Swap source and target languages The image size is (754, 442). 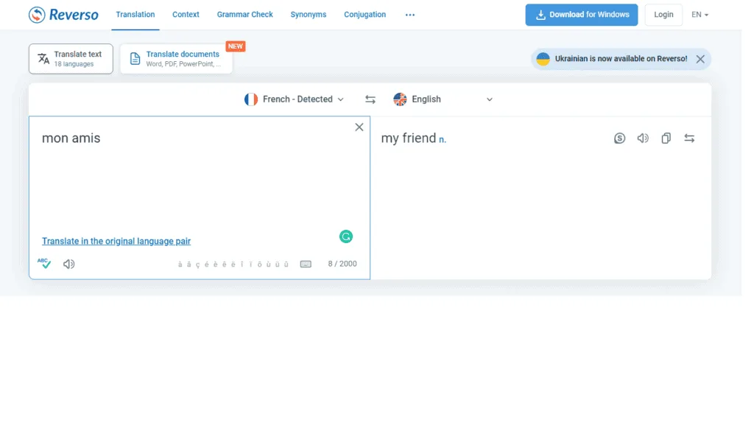pyautogui.click(x=370, y=99)
